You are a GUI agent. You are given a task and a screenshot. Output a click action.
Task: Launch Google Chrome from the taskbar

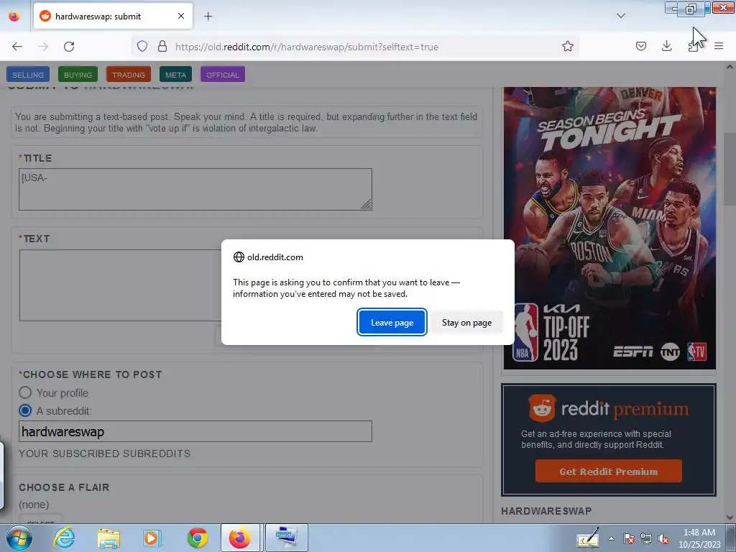(x=197, y=538)
